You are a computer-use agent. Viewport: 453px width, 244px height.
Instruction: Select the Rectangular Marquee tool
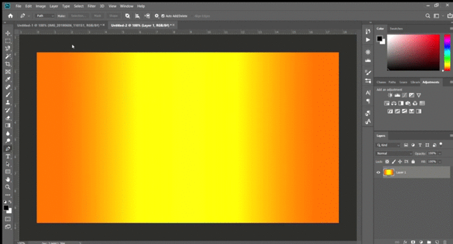coord(8,41)
